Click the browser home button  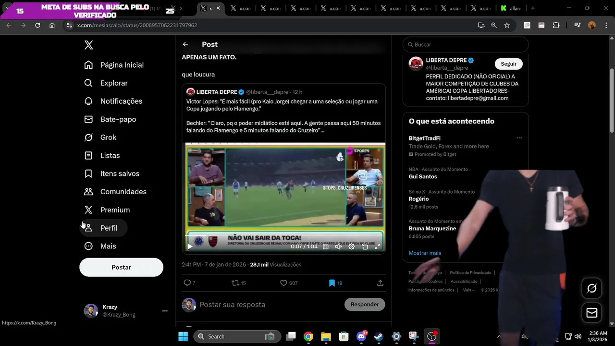click(x=52, y=25)
